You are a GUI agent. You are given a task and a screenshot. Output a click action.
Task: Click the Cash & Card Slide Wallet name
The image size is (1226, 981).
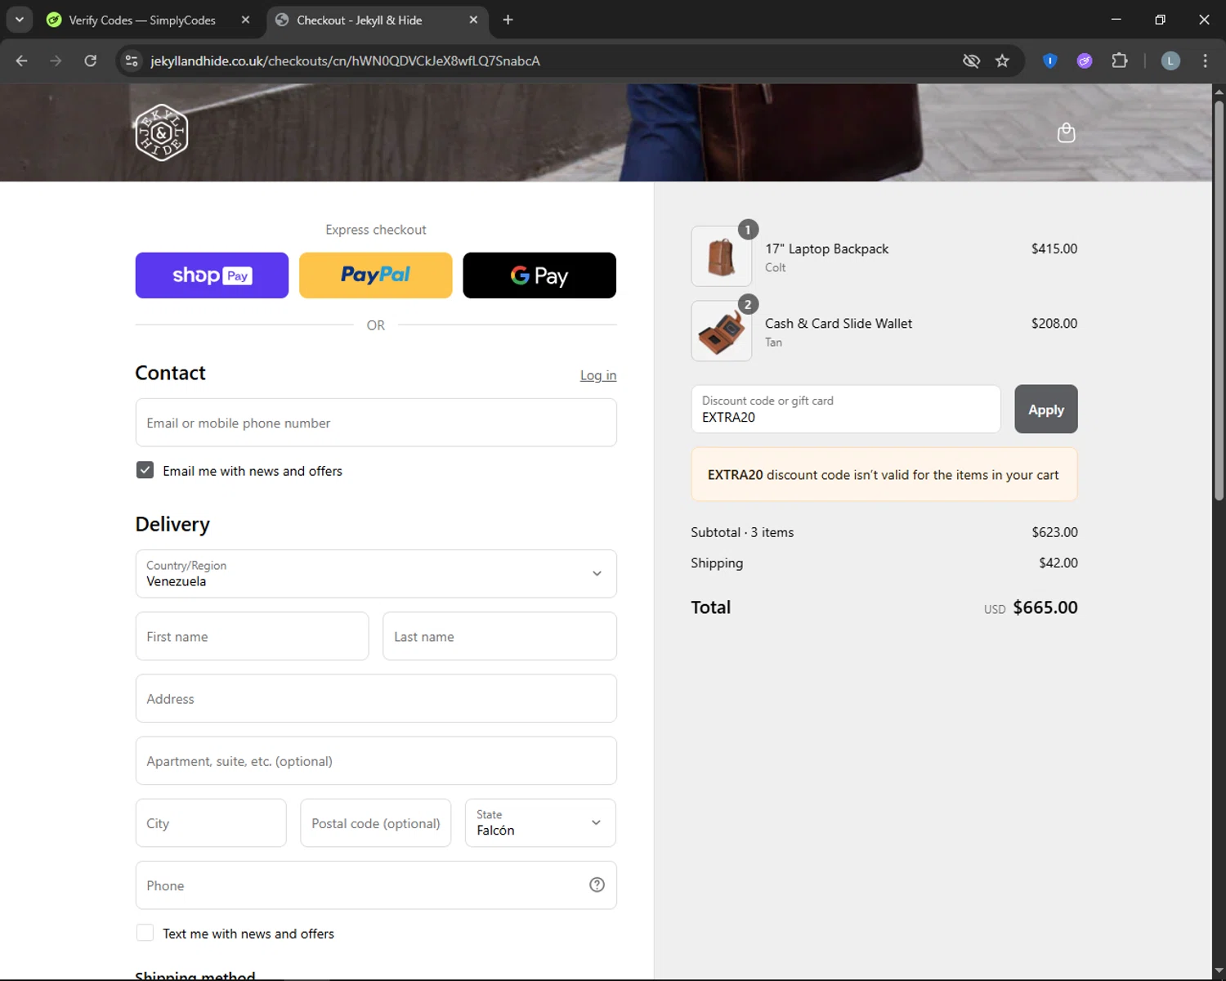point(839,323)
